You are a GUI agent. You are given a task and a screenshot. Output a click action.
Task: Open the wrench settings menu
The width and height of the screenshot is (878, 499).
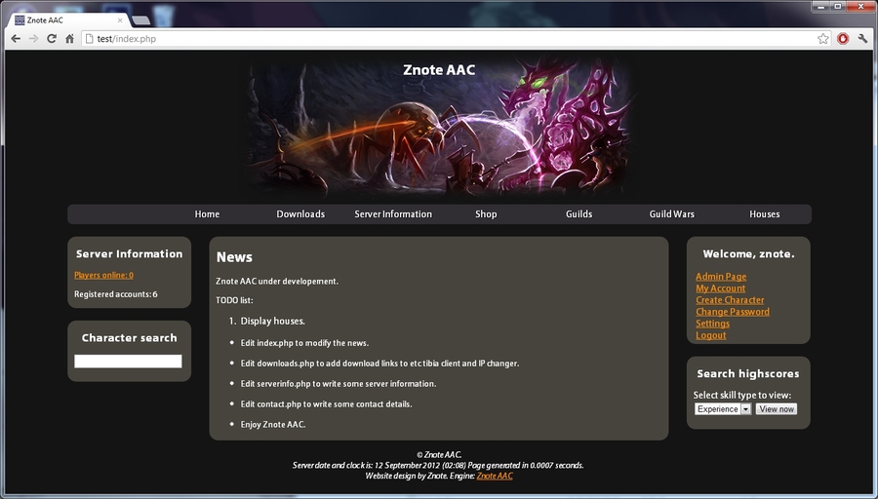coord(862,39)
